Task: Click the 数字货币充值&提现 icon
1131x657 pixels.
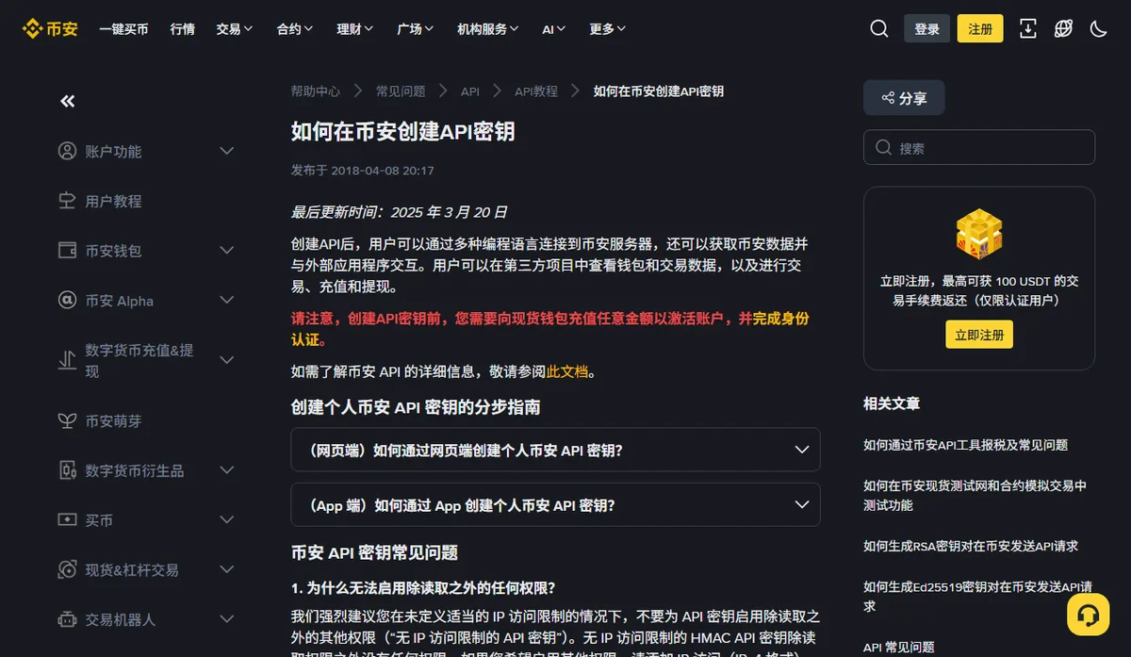Action: (67, 360)
